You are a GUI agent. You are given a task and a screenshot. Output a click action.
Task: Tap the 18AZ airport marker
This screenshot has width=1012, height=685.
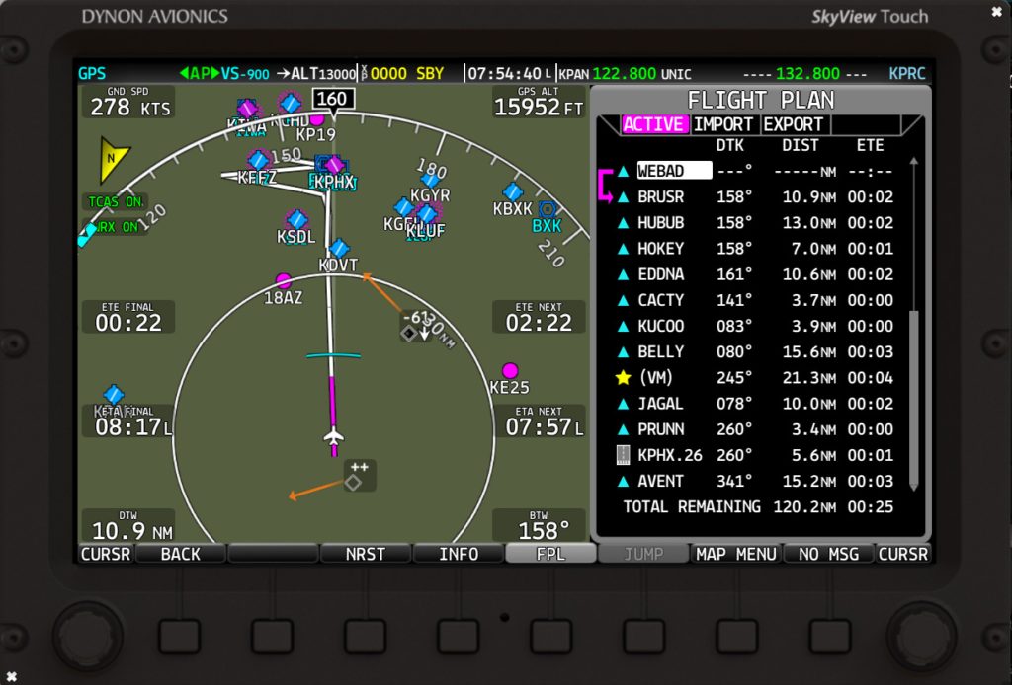284,281
